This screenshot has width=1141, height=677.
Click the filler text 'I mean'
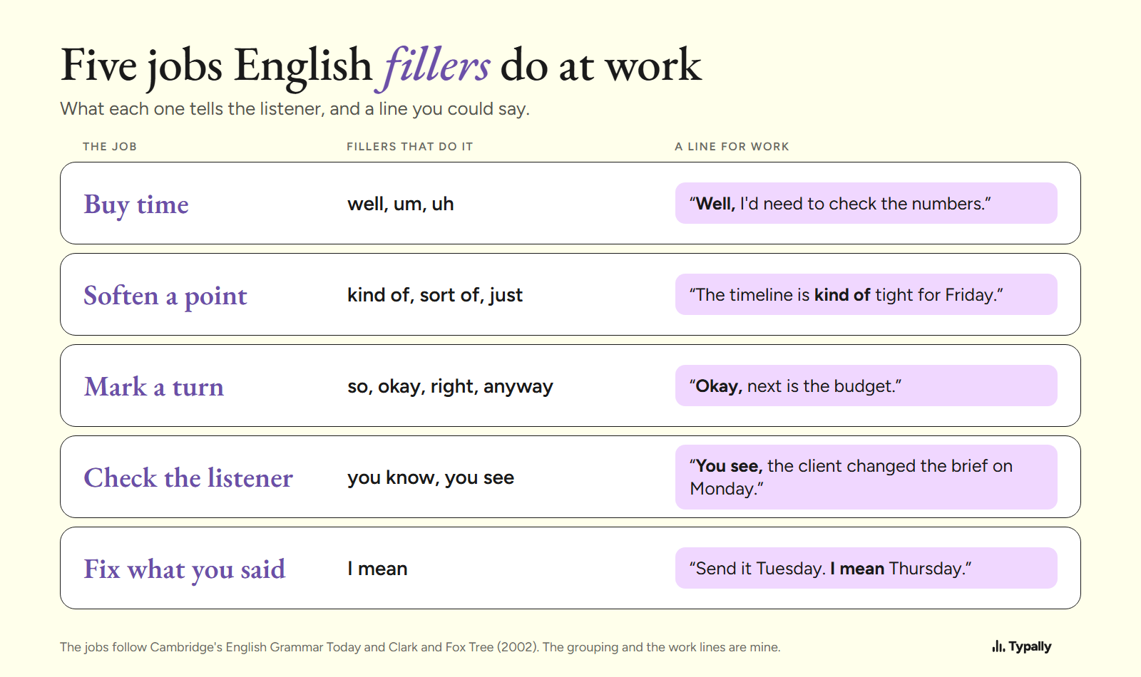pyautogui.click(x=377, y=569)
